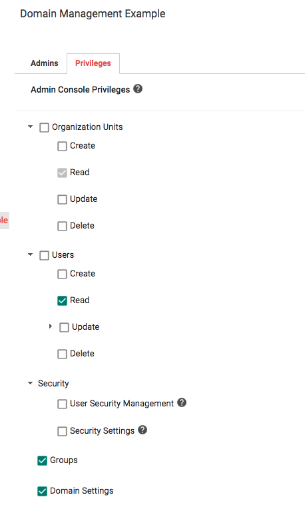Uncheck the Domain Settings privilege

coord(43,491)
